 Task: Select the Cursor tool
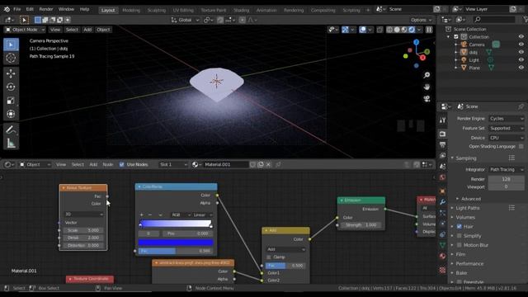(11, 58)
